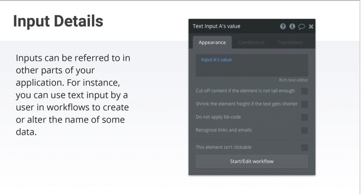Open the Rich text editor link
This screenshot has height=194, width=361.
tap(293, 80)
